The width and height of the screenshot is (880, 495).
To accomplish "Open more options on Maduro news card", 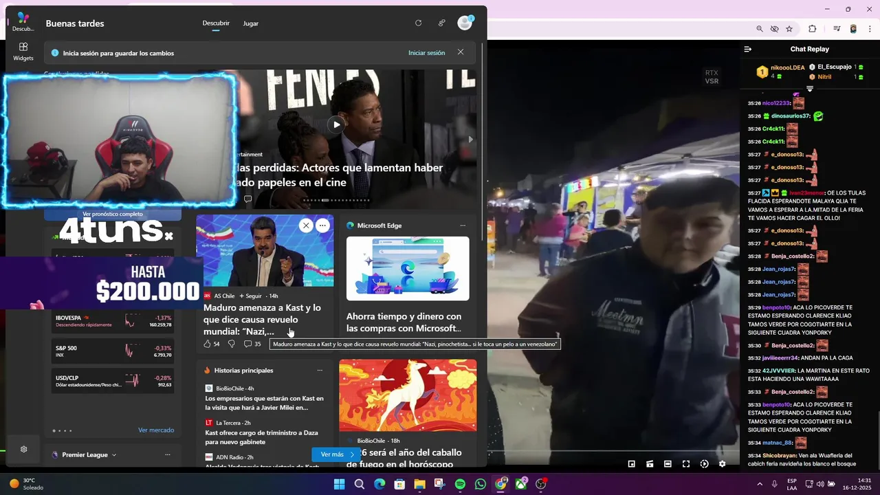I will [322, 225].
